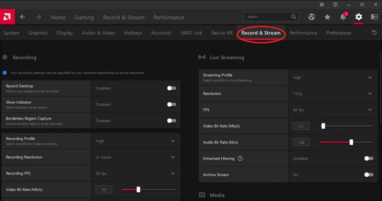Click the Live Streaming broadcast icon

[202, 57]
